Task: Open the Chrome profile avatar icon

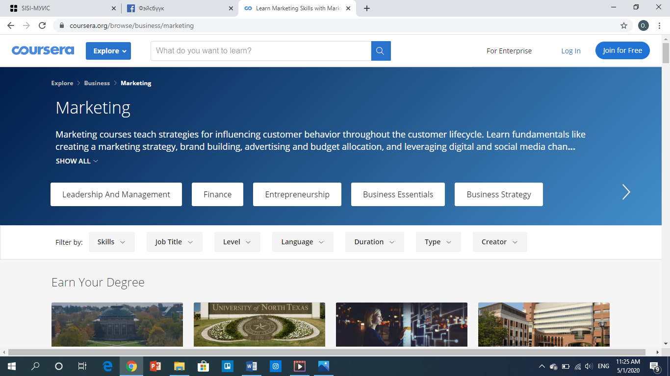Action: point(644,25)
